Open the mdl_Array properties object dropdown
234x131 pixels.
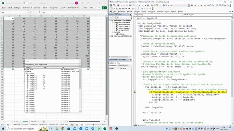coord(131,63)
